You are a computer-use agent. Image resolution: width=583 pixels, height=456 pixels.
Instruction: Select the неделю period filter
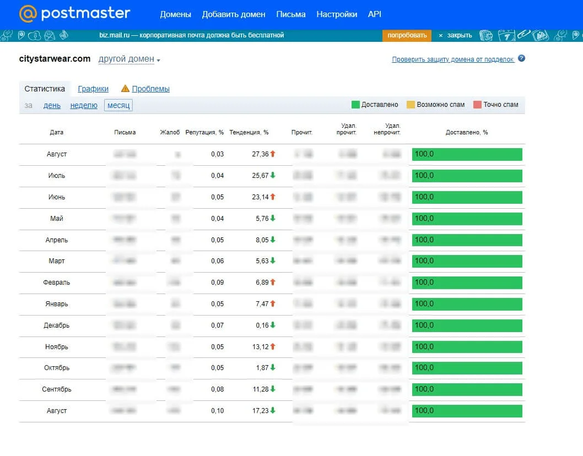coord(84,105)
